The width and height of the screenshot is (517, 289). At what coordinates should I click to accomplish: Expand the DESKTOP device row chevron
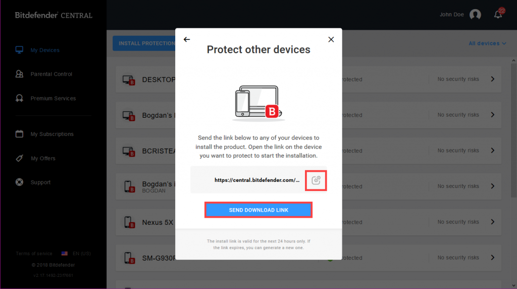pyautogui.click(x=493, y=79)
